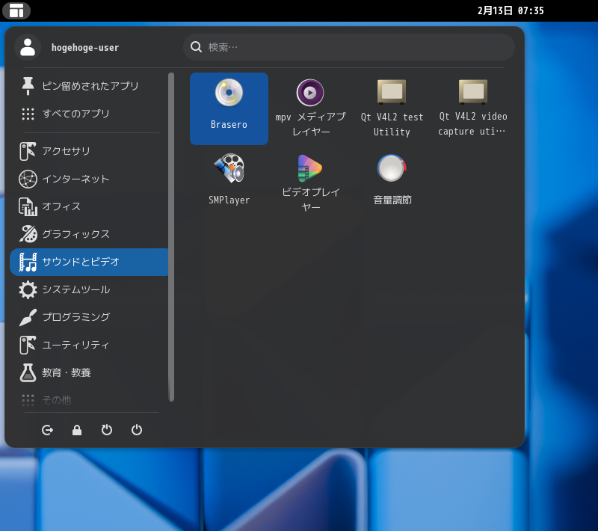The image size is (598, 531).
Task: Click the restart icon
Action: click(x=107, y=430)
